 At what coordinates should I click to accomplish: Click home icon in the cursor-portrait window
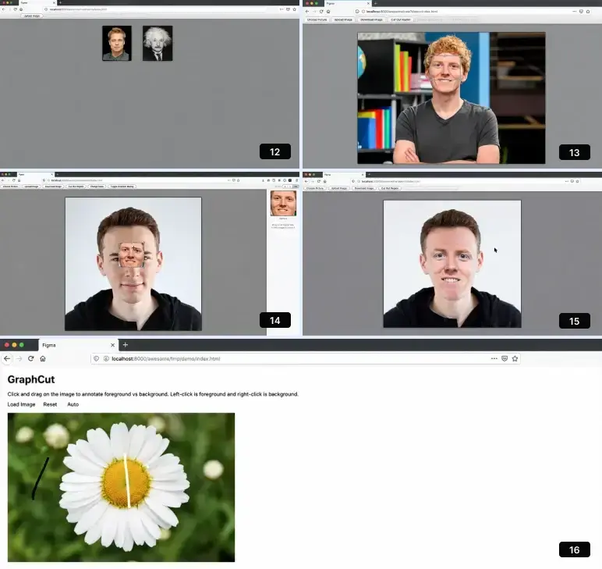325,181
